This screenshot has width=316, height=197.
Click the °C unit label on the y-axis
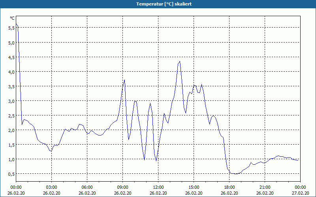12,18
